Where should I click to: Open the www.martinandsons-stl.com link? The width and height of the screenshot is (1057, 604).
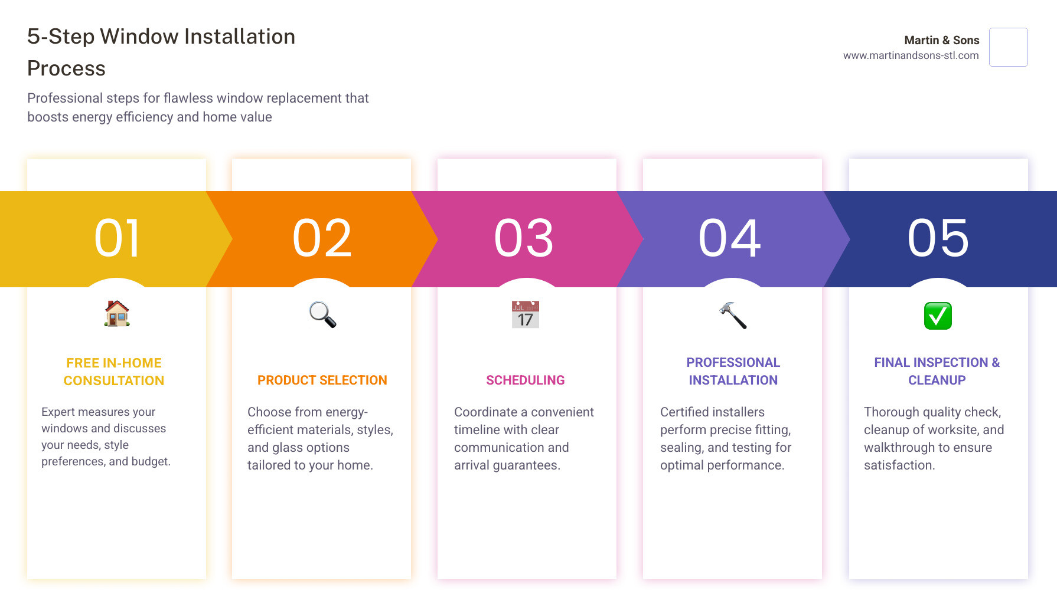(x=911, y=55)
